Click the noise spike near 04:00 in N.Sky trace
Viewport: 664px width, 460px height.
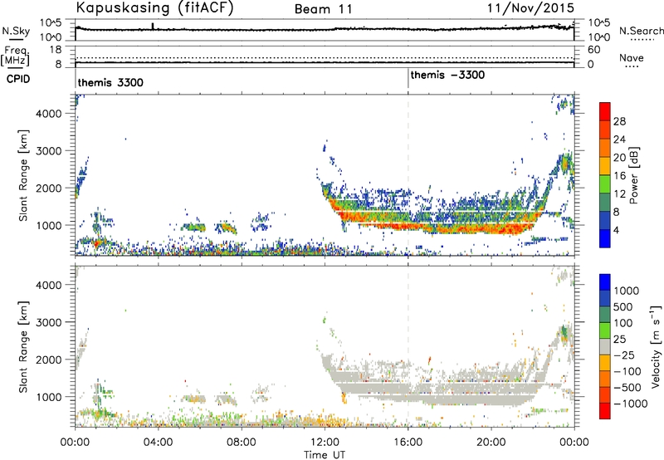[x=153, y=27]
